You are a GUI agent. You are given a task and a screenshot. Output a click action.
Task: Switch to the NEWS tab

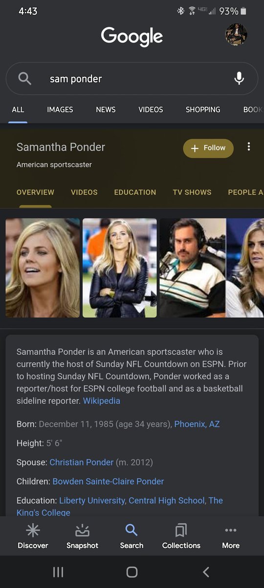[106, 110]
